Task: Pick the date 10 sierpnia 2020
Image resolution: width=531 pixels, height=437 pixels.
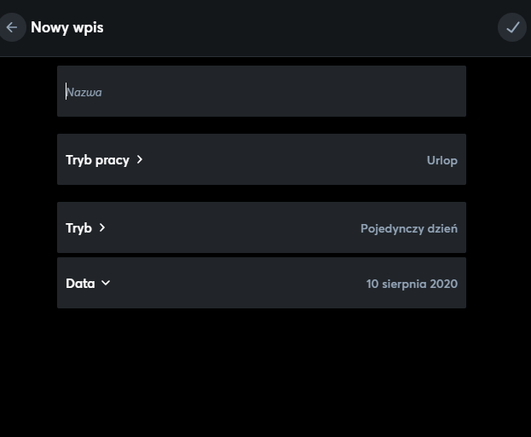Action: [x=412, y=284]
